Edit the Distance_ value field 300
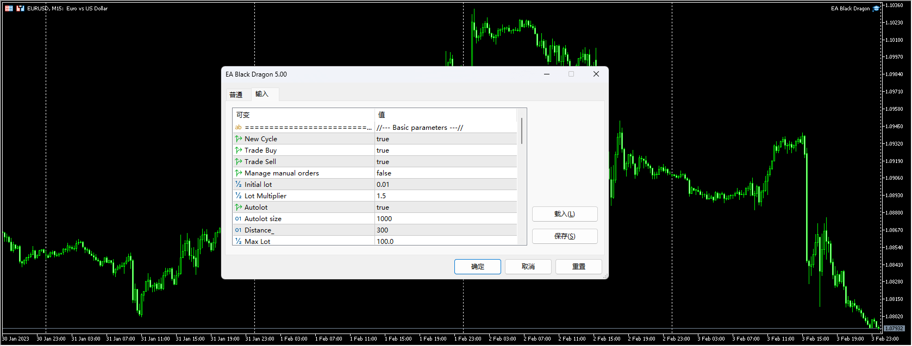912x346 pixels. click(445, 230)
